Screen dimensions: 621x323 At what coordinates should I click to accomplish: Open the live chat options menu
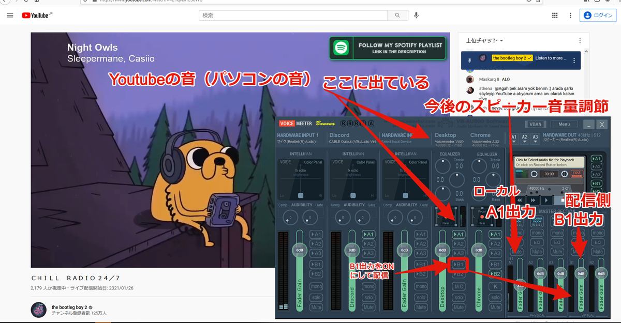pos(580,40)
